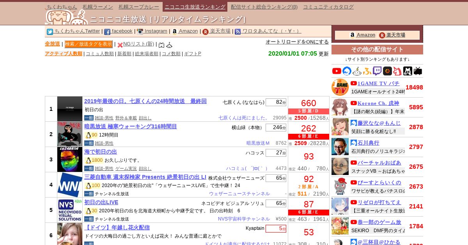468x245 pixels.
Task: Click TwitCasting icon beside 石川典行
Action: [354, 143]
